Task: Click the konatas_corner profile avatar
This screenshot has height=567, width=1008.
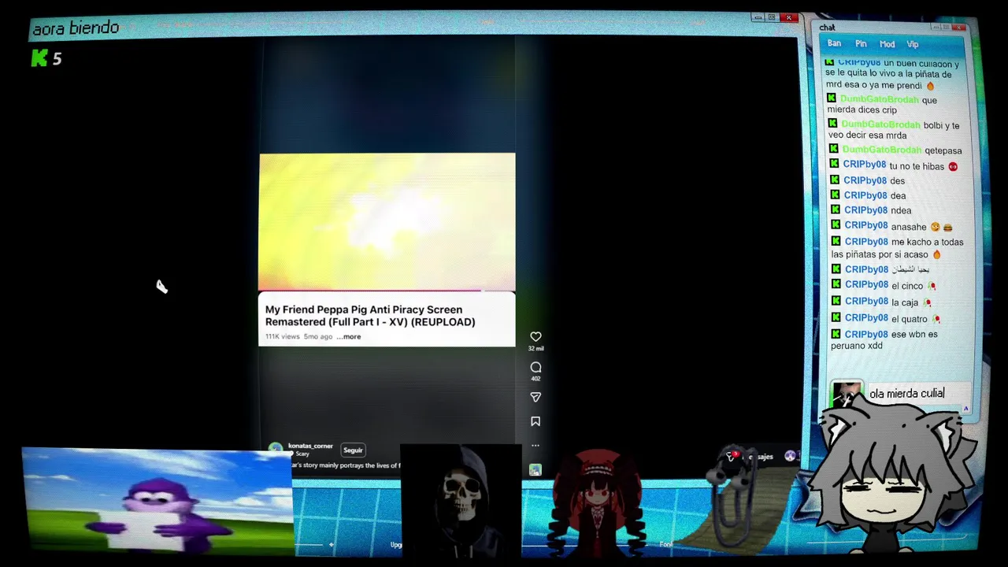Action: 275,448
